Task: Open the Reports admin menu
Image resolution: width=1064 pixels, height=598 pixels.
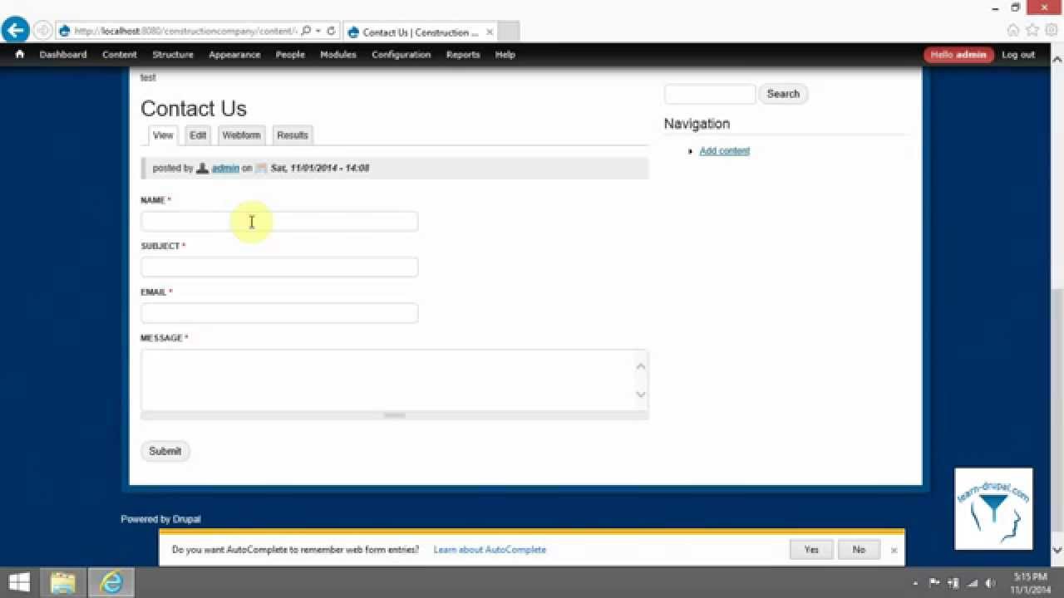Action: (463, 55)
